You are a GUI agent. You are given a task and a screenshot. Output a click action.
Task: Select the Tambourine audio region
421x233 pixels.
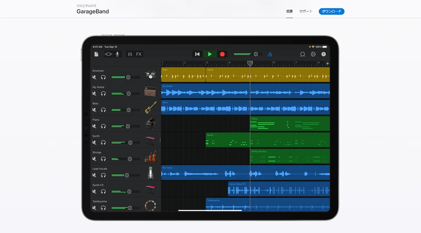click(268, 205)
